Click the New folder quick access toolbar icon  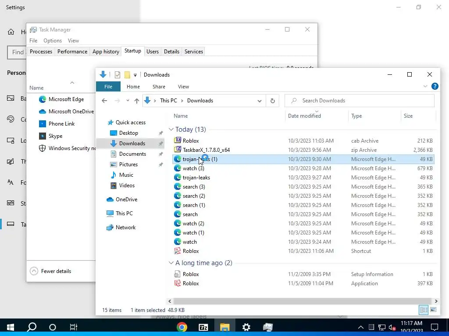coord(127,75)
